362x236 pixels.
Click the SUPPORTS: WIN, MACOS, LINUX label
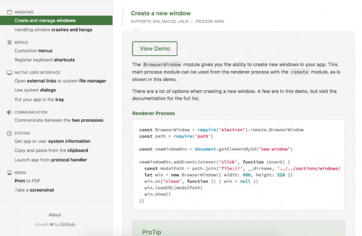(159, 22)
